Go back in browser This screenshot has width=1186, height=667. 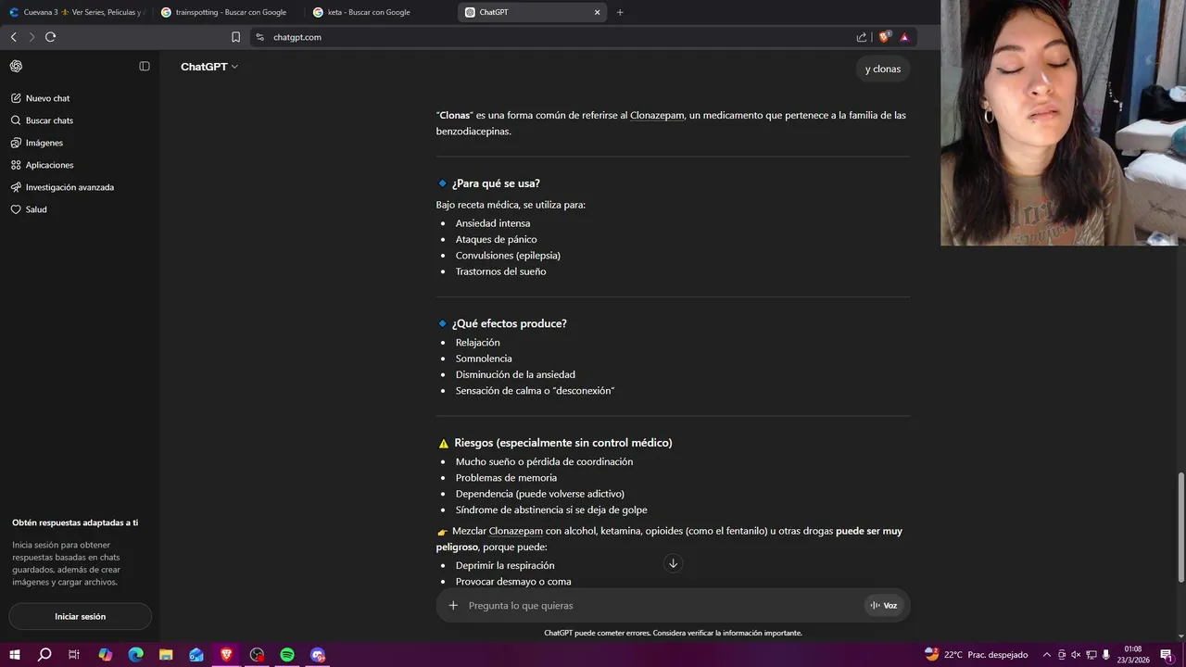click(x=14, y=37)
